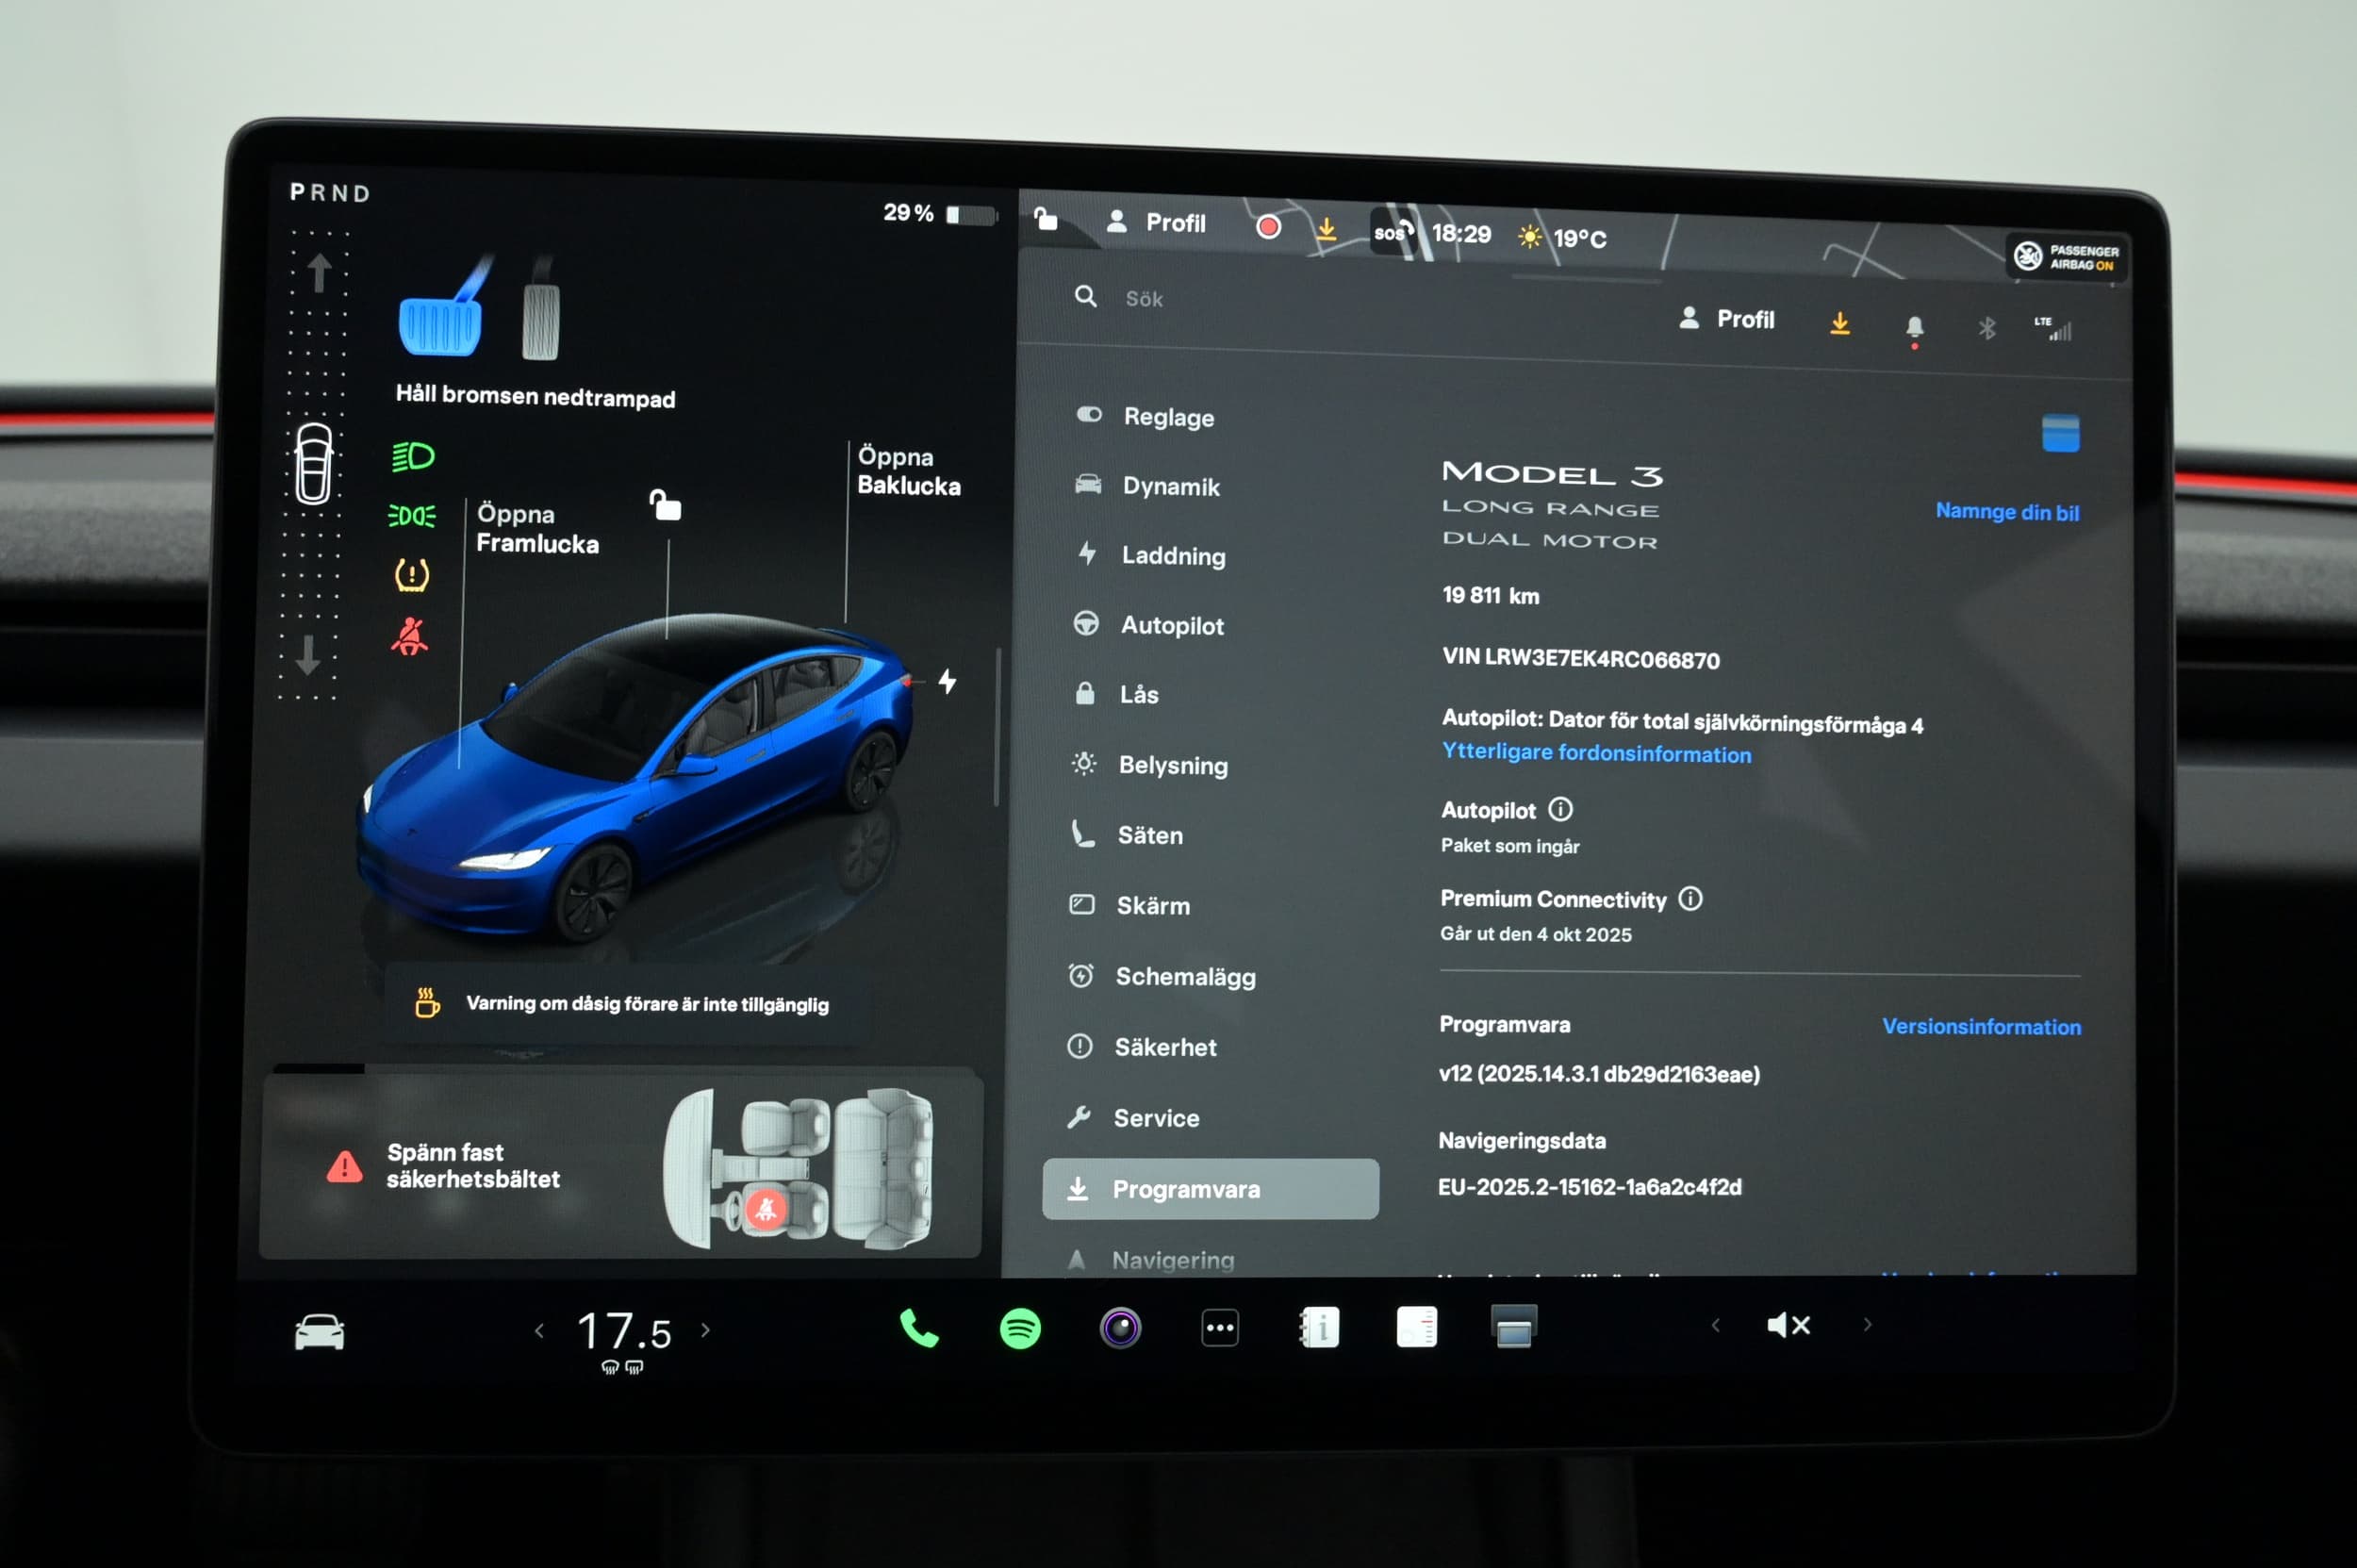Tap the unlock padlock above the car

tap(665, 505)
